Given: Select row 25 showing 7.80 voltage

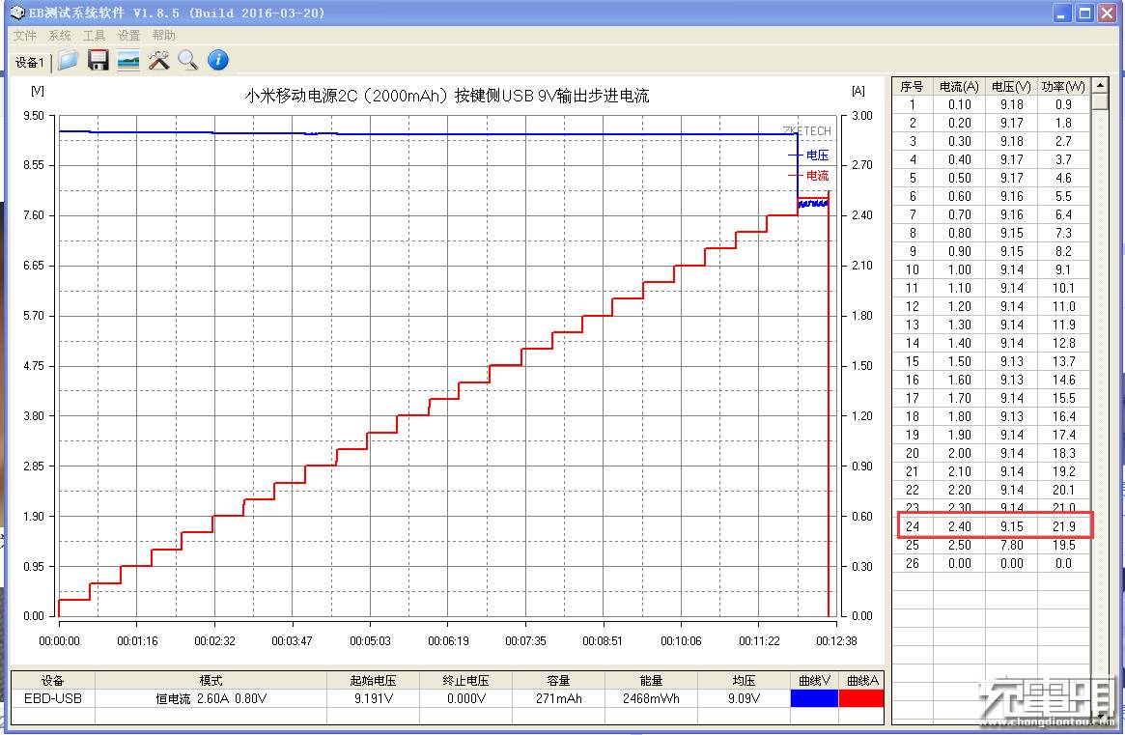Looking at the screenshot, I should click(x=992, y=545).
